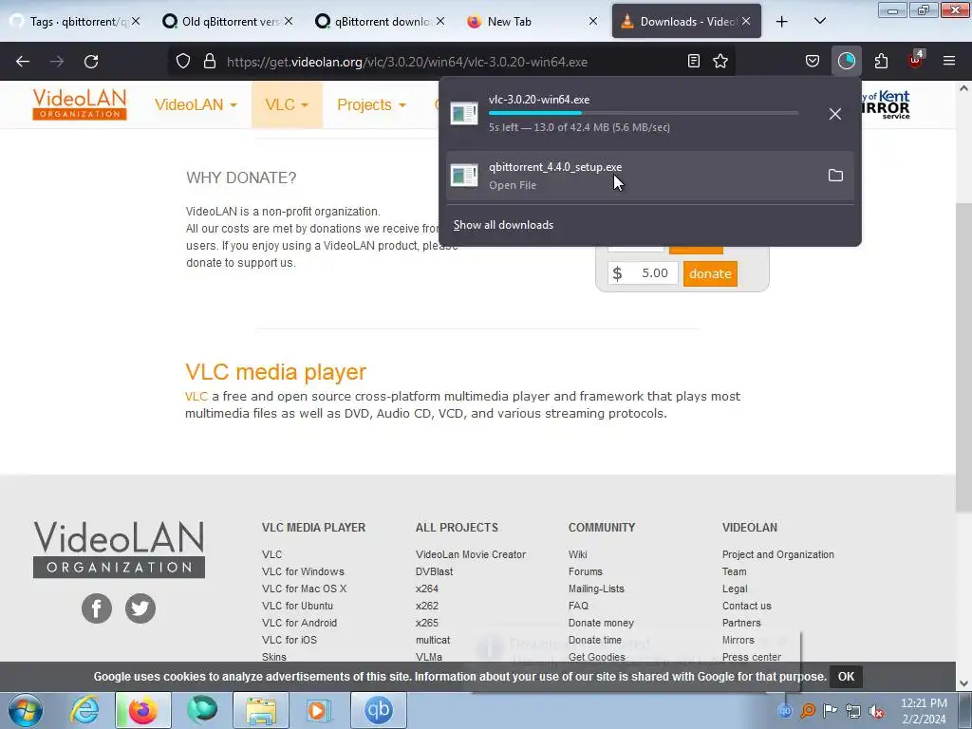Open the x264 project link
The width and height of the screenshot is (972, 729).
click(x=427, y=589)
